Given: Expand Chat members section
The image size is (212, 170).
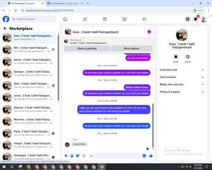Looking at the screenshot, I should [x=182, y=77].
